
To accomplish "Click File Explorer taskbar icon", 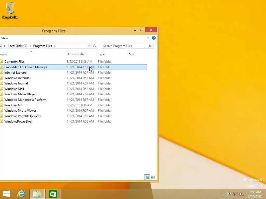I will tap(37, 194).
